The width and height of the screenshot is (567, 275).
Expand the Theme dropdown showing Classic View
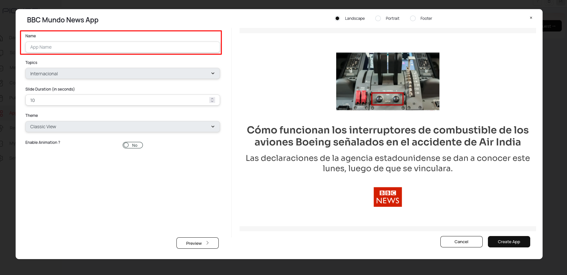coord(122,127)
